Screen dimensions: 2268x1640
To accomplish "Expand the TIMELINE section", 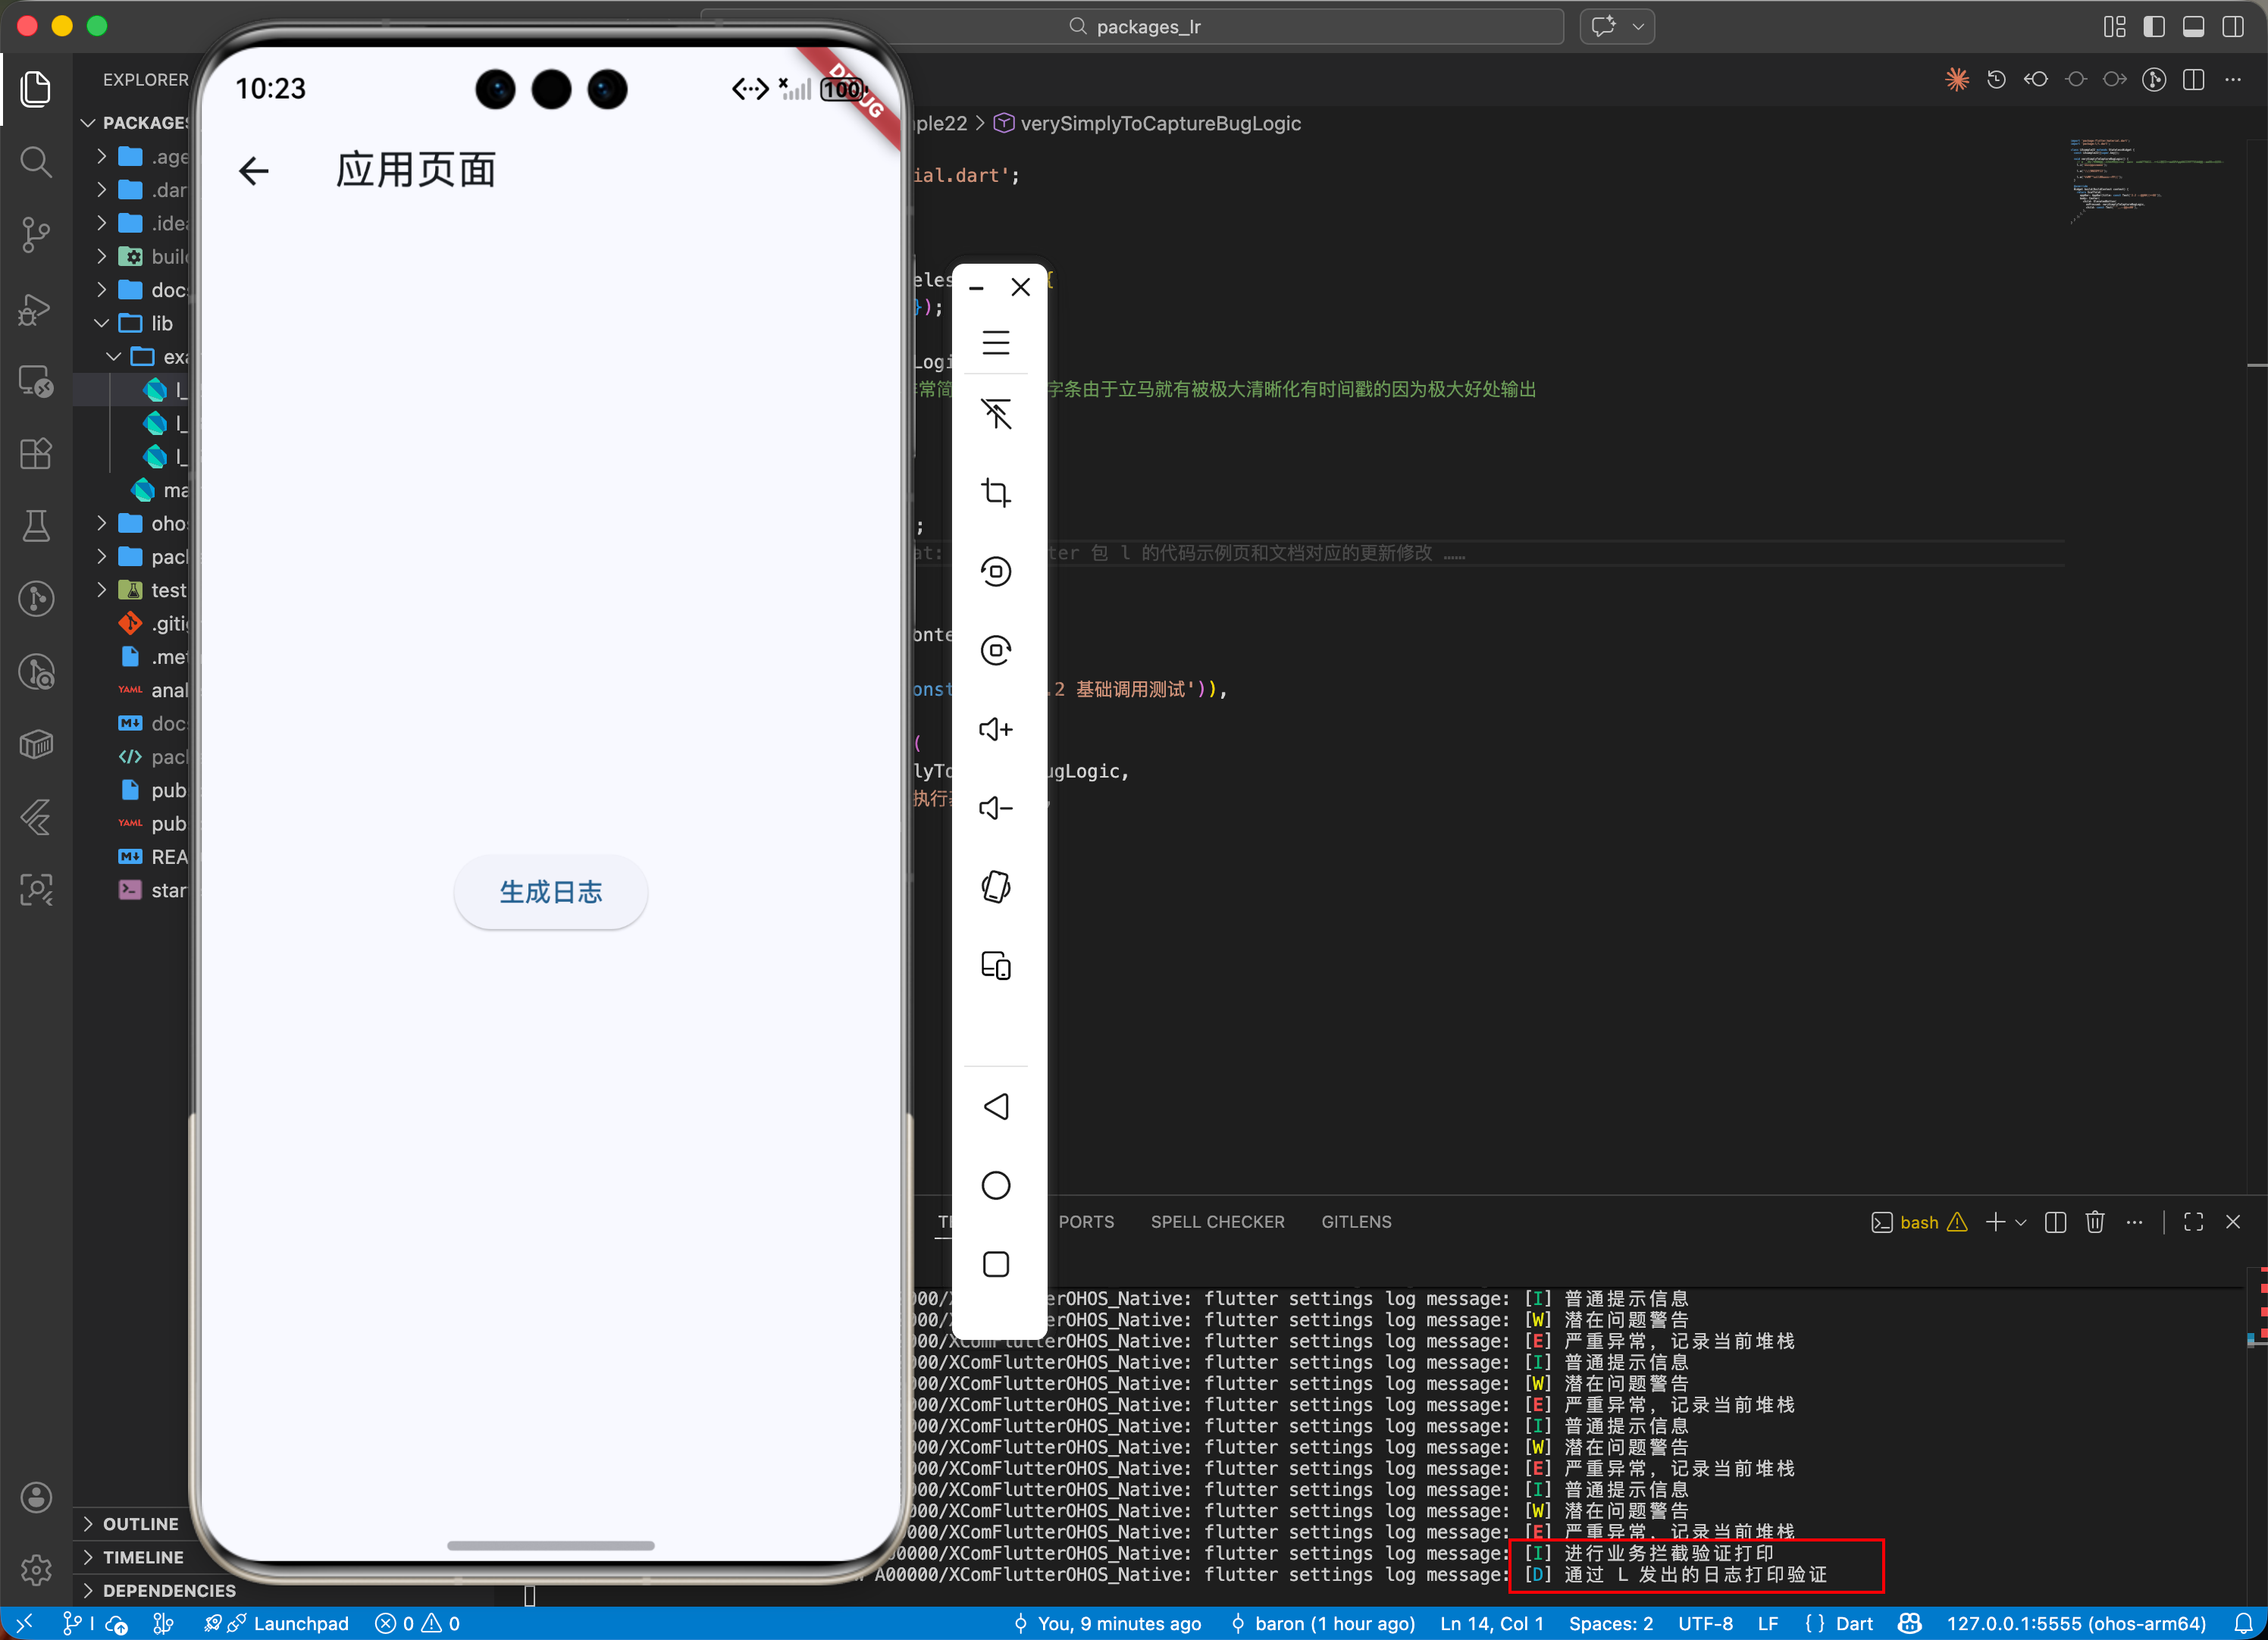I will click(x=143, y=1557).
